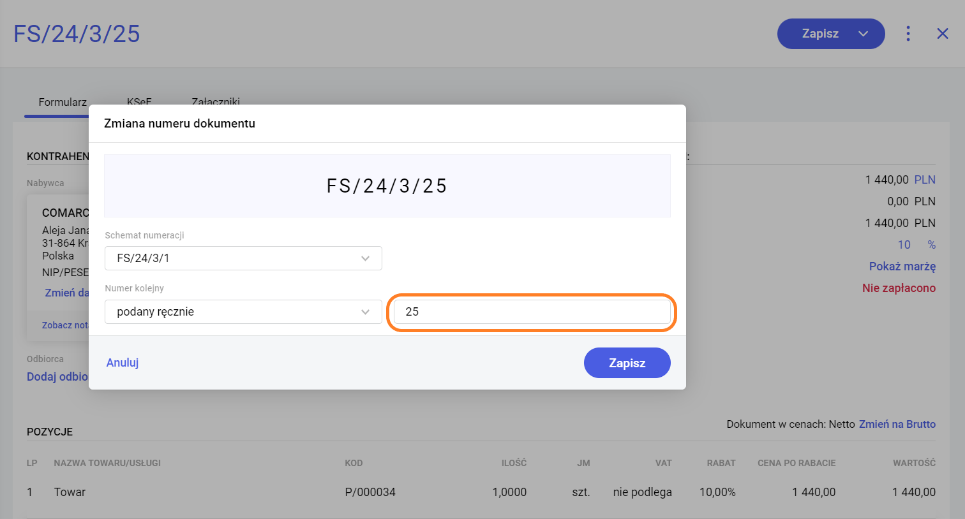The width and height of the screenshot is (965, 519).
Task: Open the KSeF tab
Action: pyautogui.click(x=139, y=101)
